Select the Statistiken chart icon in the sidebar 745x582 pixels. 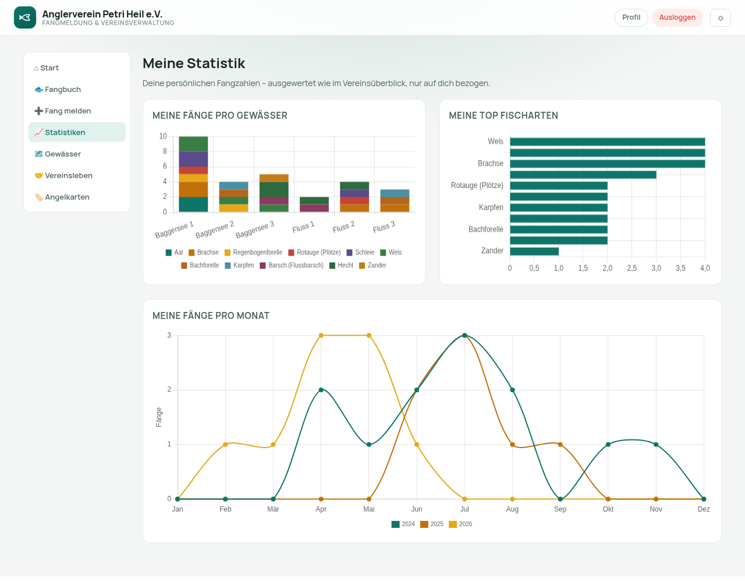tap(38, 133)
